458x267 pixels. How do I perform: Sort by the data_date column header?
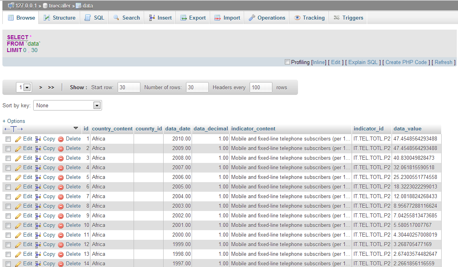pyautogui.click(x=178, y=128)
